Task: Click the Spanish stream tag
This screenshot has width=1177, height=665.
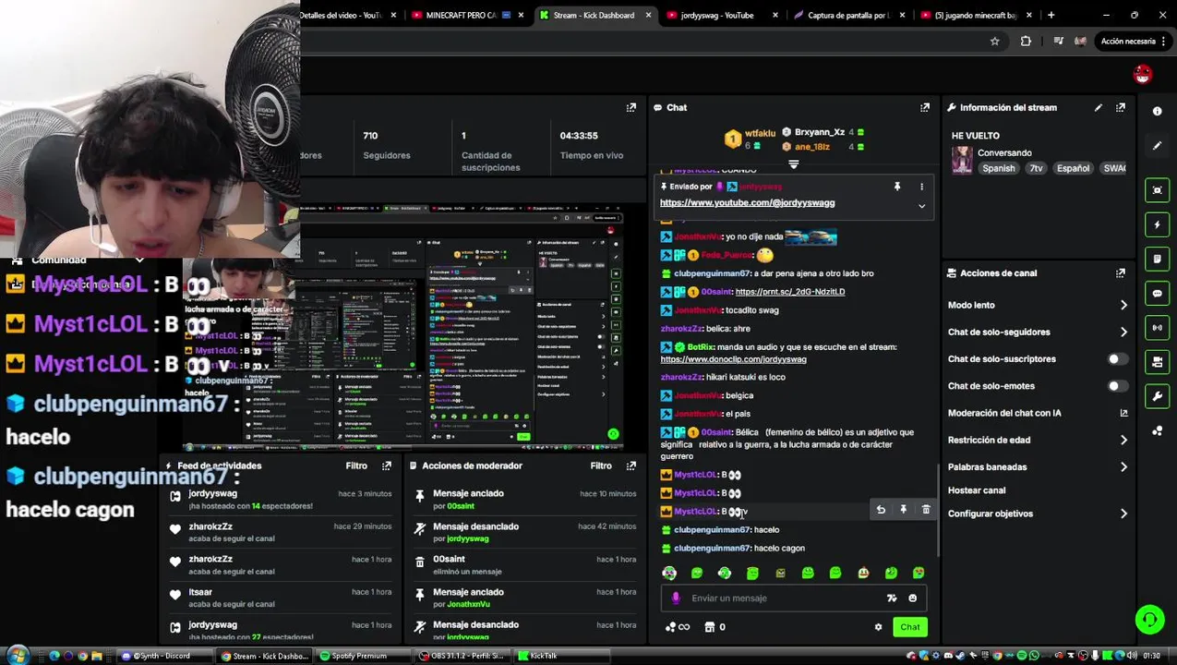Action: click(998, 168)
